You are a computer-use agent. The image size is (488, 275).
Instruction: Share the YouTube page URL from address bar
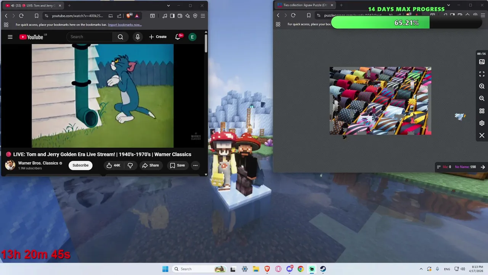pyautogui.click(x=119, y=16)
